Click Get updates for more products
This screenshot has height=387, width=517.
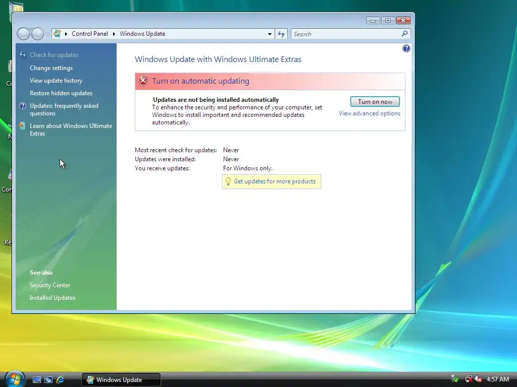point(275,181)
